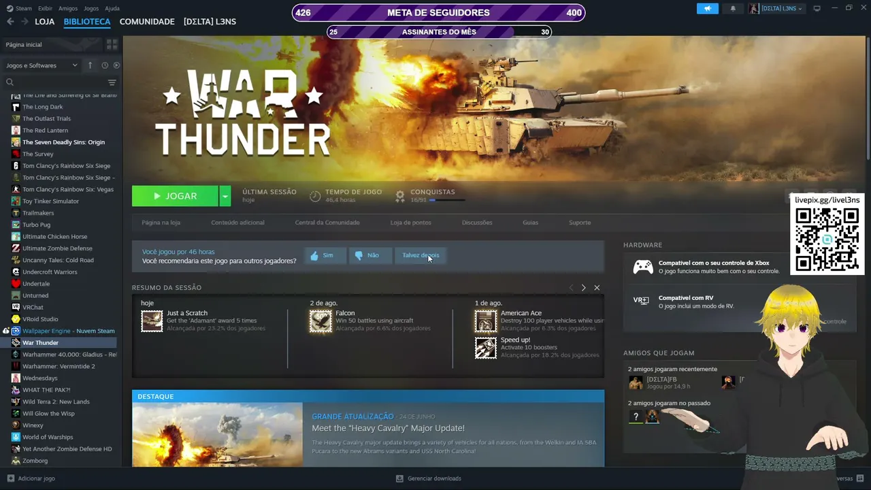This screenshot has height=490, width=871.
Task: Open Gerenciar downloads
Action: pyautogui.click(x=429, y=478)
